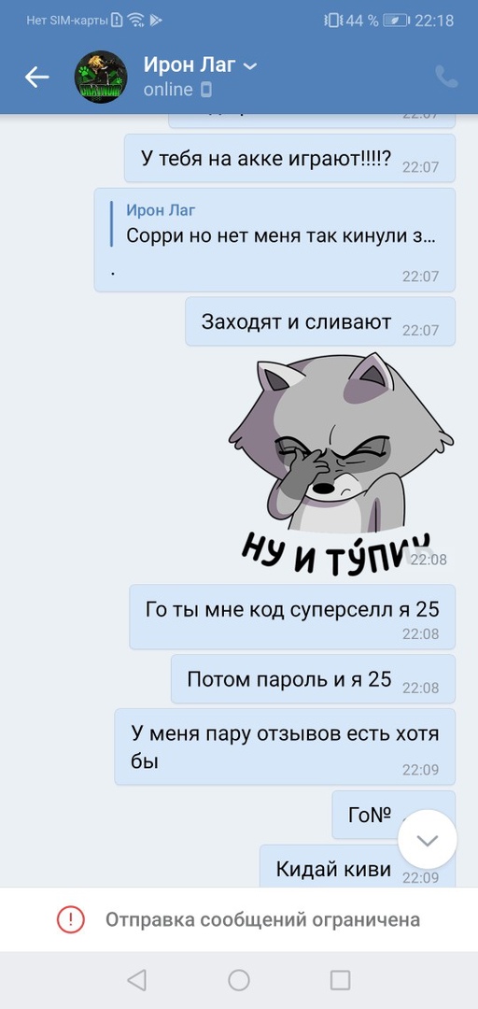Select message 'Заходят и сливают'
The height and width of the screenshot is (1009, 478).
click(x=320, y=321)
